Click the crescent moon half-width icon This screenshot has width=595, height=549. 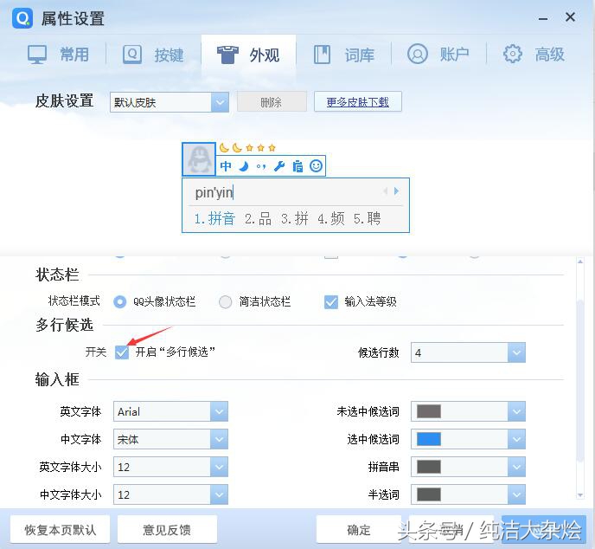[244, 166]
